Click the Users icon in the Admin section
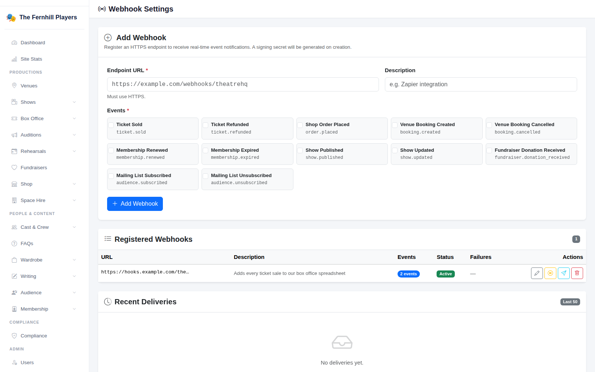595x372 pixels. click(14, 363)
